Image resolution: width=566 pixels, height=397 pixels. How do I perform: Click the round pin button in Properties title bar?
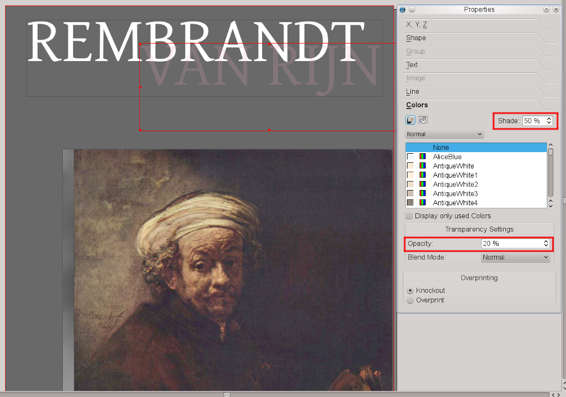click(412, 10)
